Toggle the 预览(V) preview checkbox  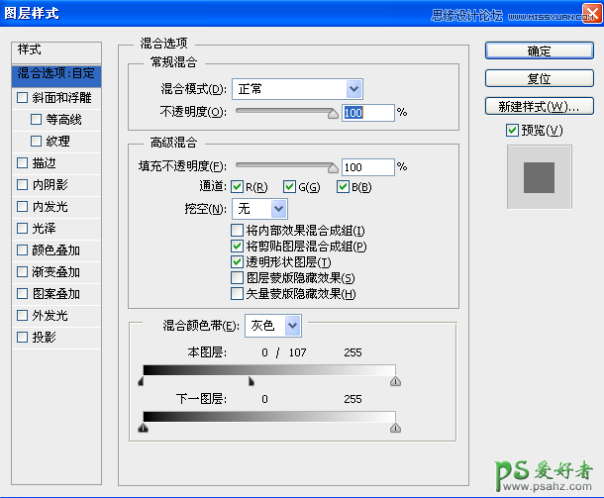click(x=512, y=130)
